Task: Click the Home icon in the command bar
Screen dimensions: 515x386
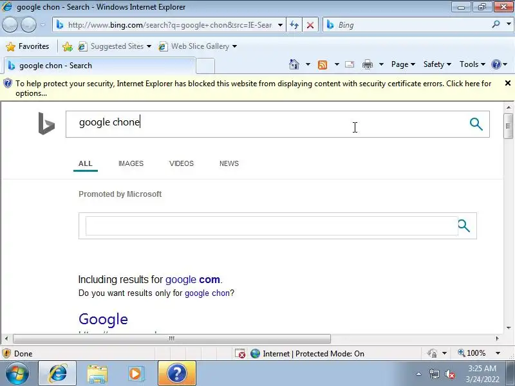Action: (x=294, y=64)
